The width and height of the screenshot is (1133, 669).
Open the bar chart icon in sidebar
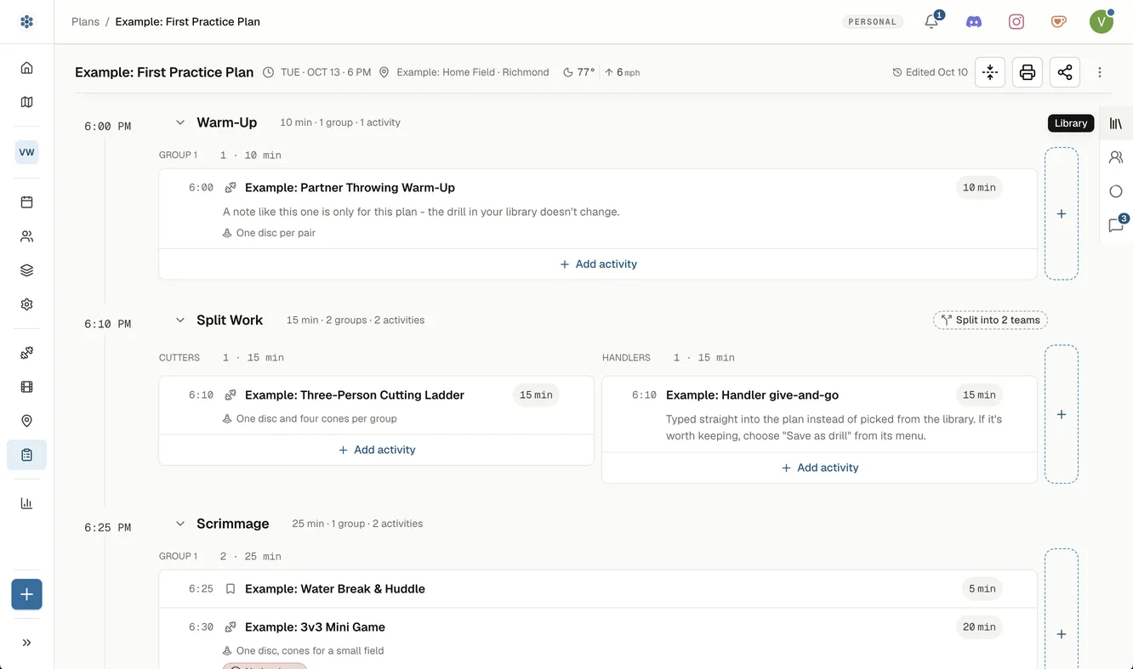[26, 503]
